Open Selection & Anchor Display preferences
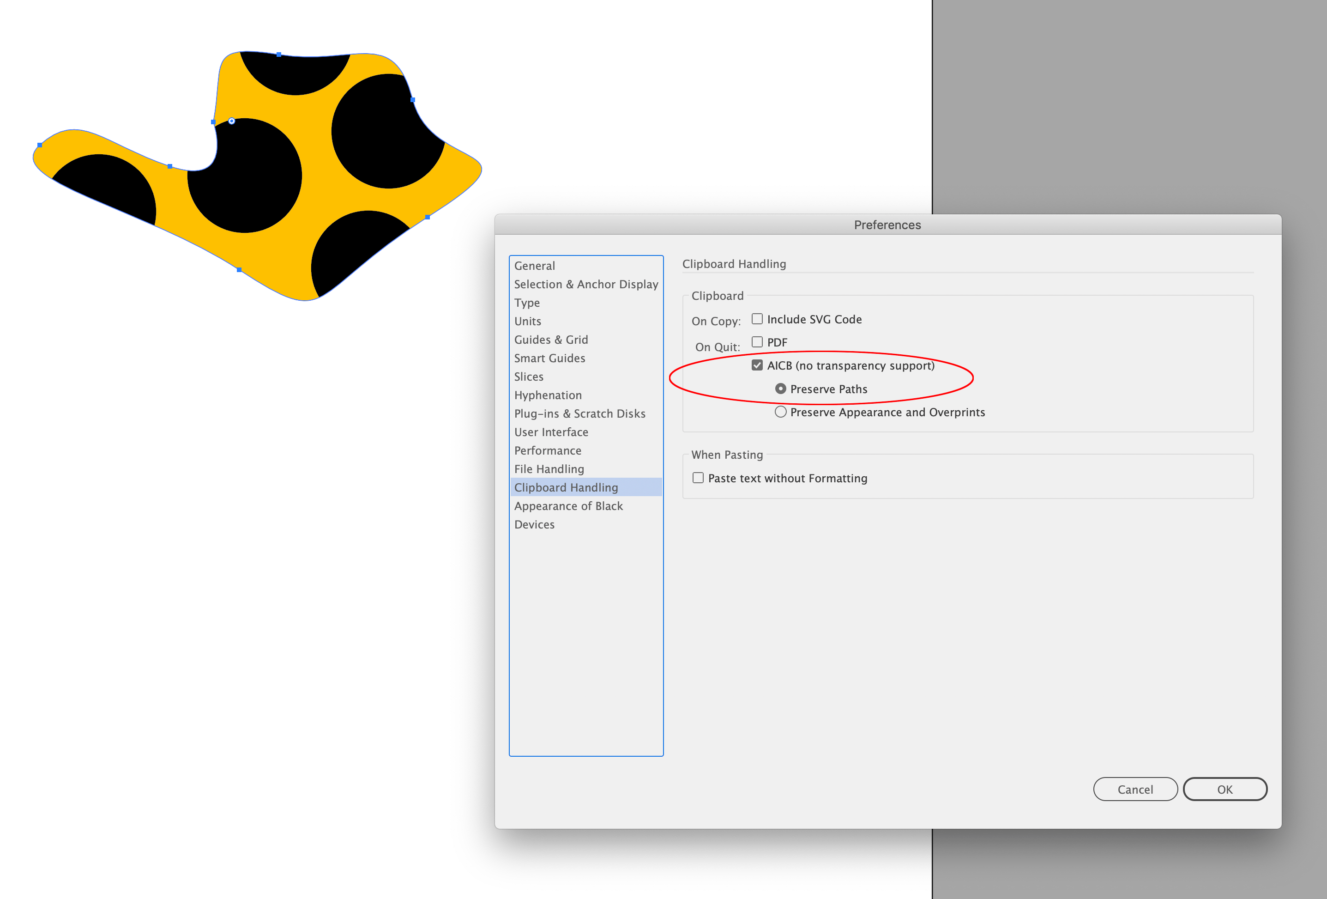Screen dimensions: 1327x899 [x=586, y=284]
